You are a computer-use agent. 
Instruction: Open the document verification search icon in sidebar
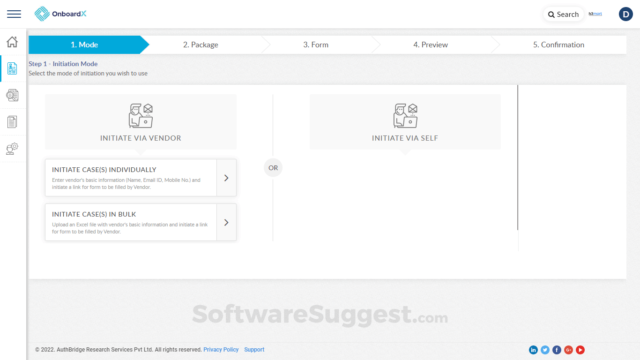pos(13,95)
